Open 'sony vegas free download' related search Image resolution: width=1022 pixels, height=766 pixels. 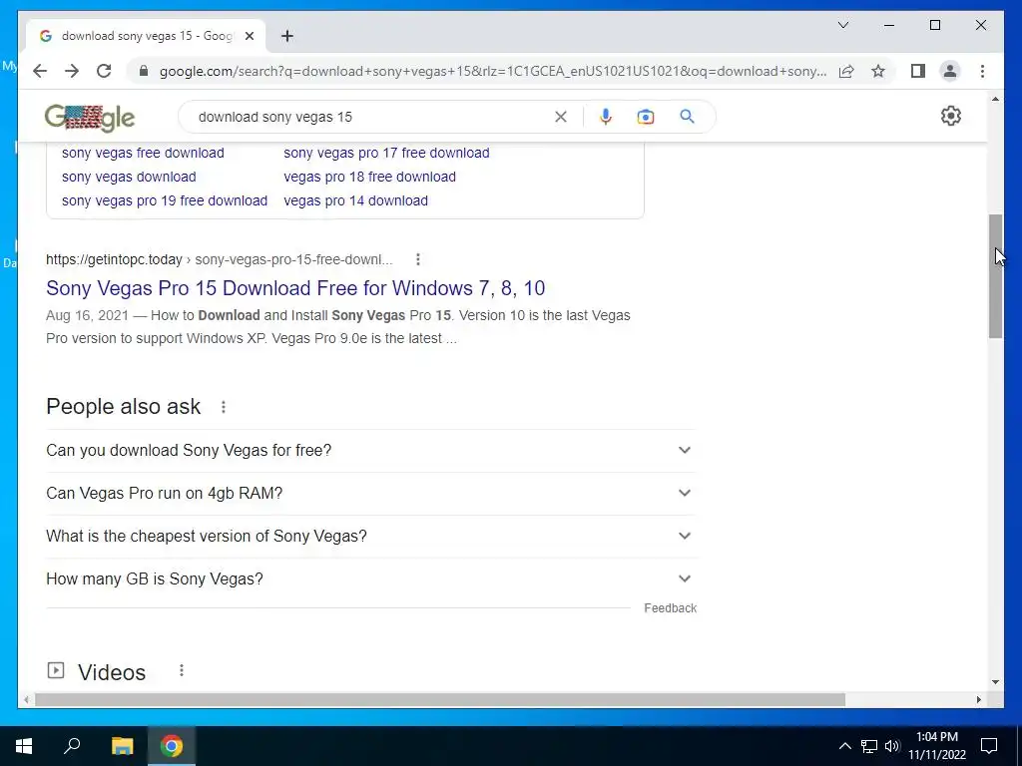[x=143, y=153]
